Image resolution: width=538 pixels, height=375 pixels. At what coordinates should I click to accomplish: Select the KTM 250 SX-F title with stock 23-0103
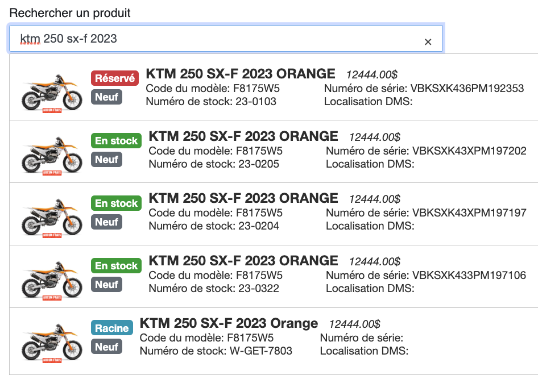(241, 74)
